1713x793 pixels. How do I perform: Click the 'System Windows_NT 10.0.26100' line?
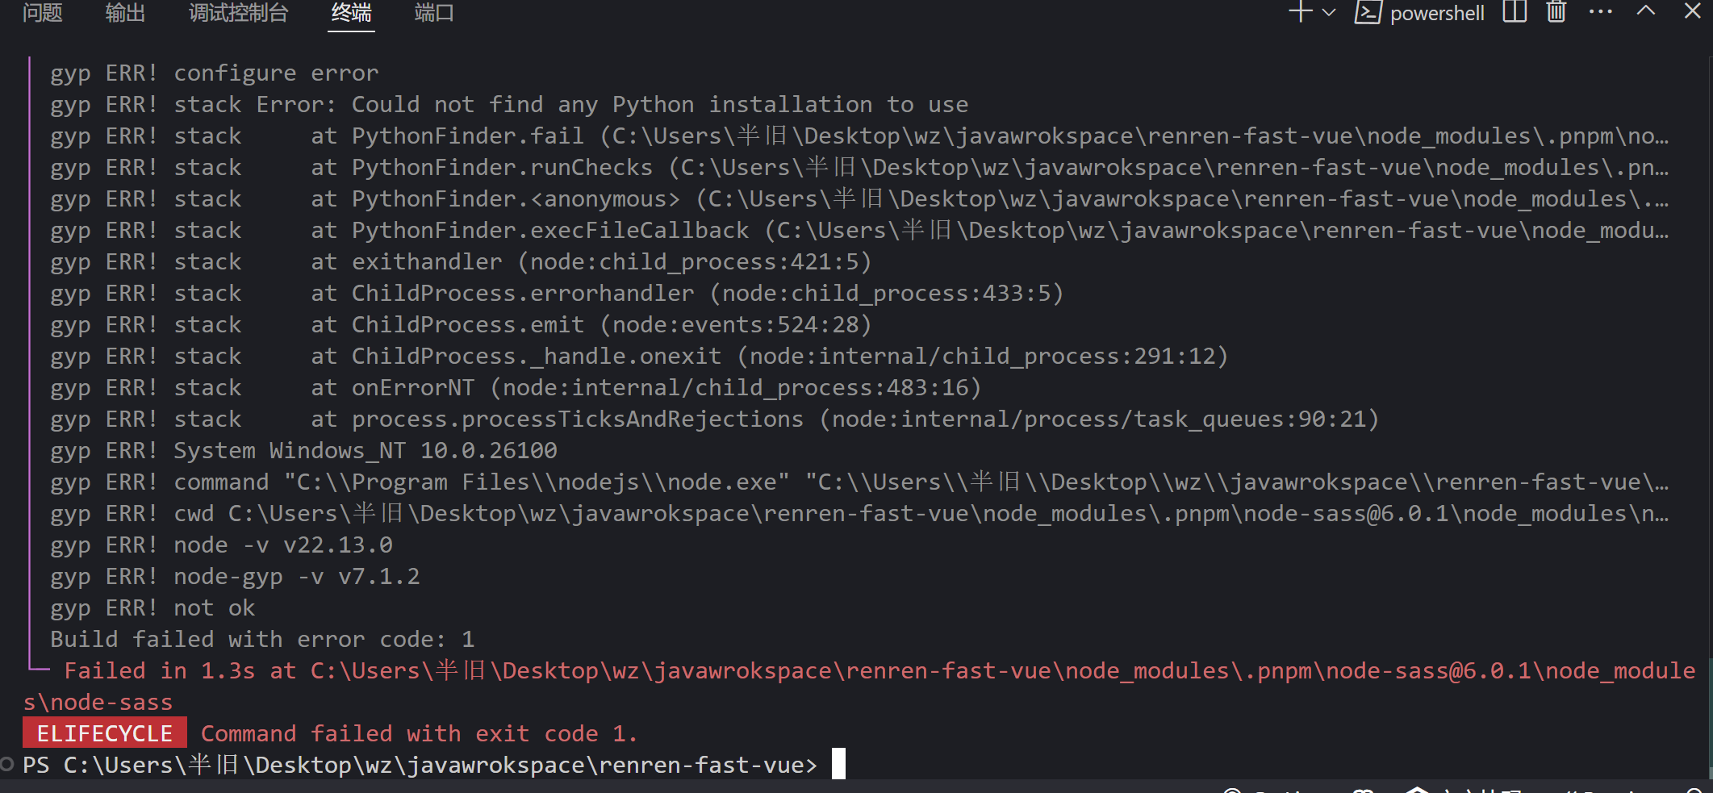point(303,451)
